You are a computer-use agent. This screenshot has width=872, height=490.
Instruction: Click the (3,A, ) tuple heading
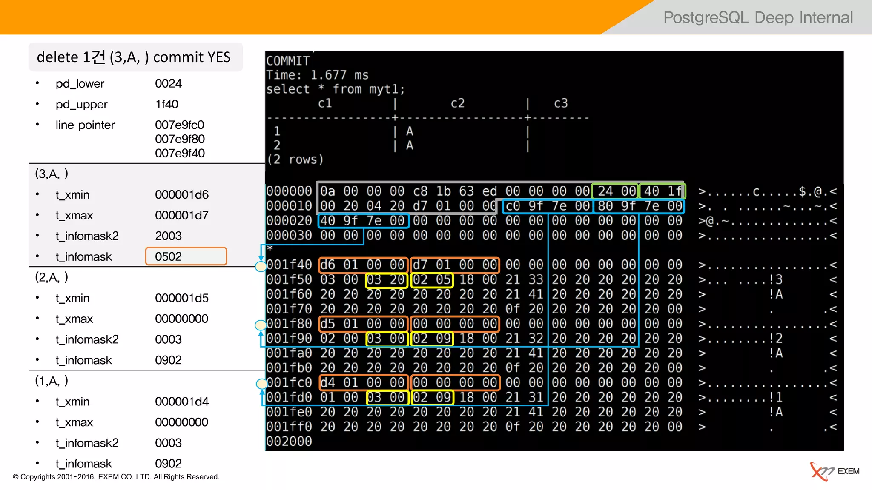click(x=52, y=174)
